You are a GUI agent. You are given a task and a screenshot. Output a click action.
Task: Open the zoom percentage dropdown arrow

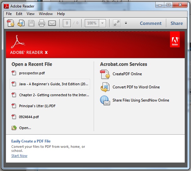point(103,23)
